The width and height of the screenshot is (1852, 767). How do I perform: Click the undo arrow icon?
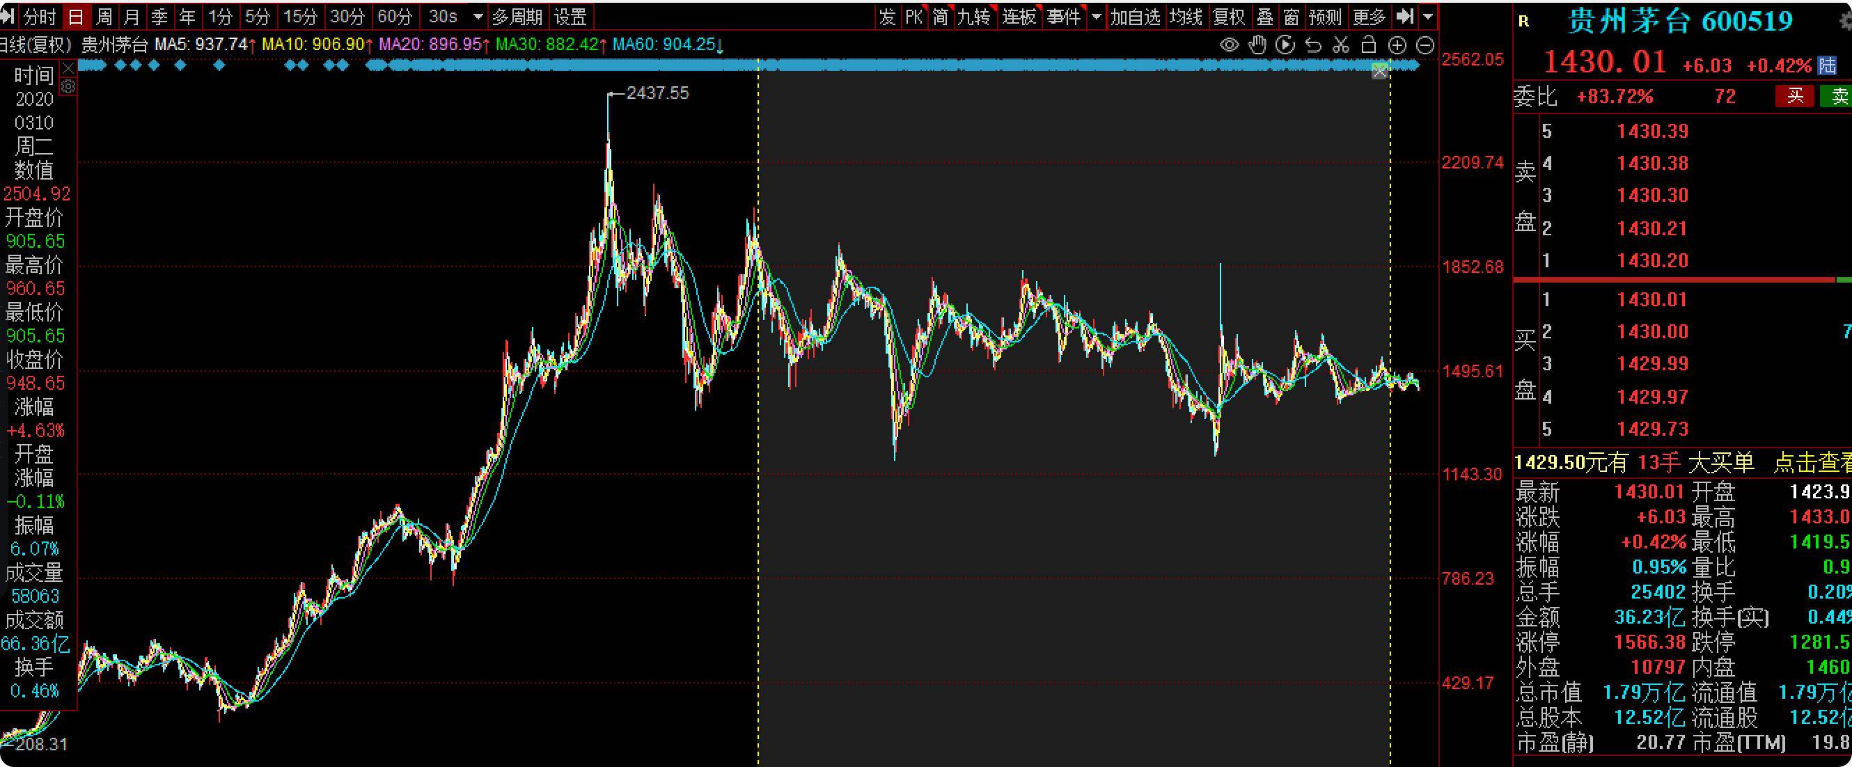1313,45
